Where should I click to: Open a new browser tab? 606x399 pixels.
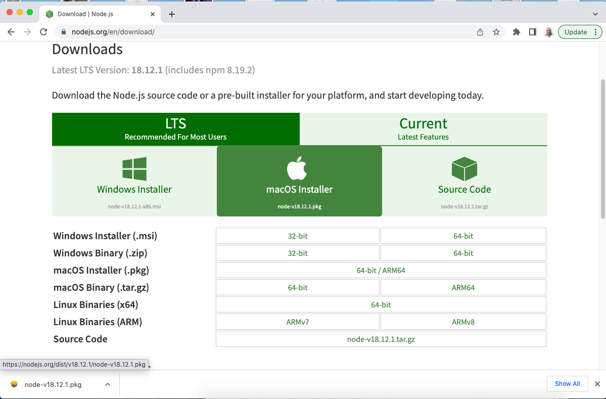172,14
